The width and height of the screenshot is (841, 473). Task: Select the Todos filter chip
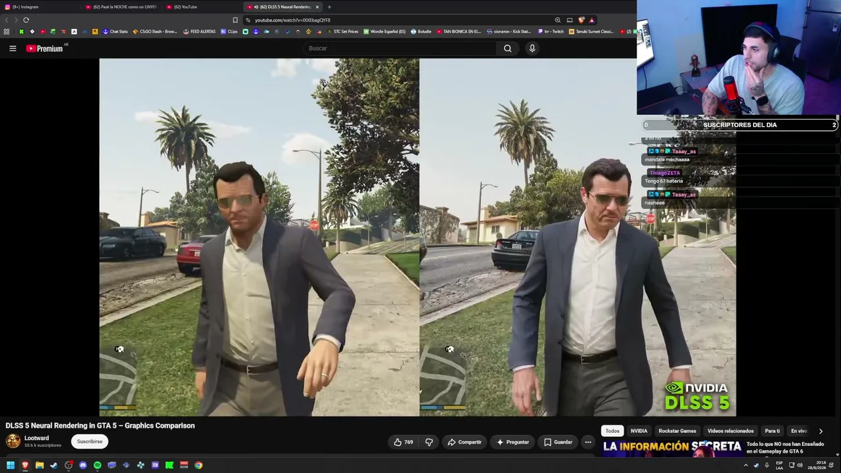(612, 431)
